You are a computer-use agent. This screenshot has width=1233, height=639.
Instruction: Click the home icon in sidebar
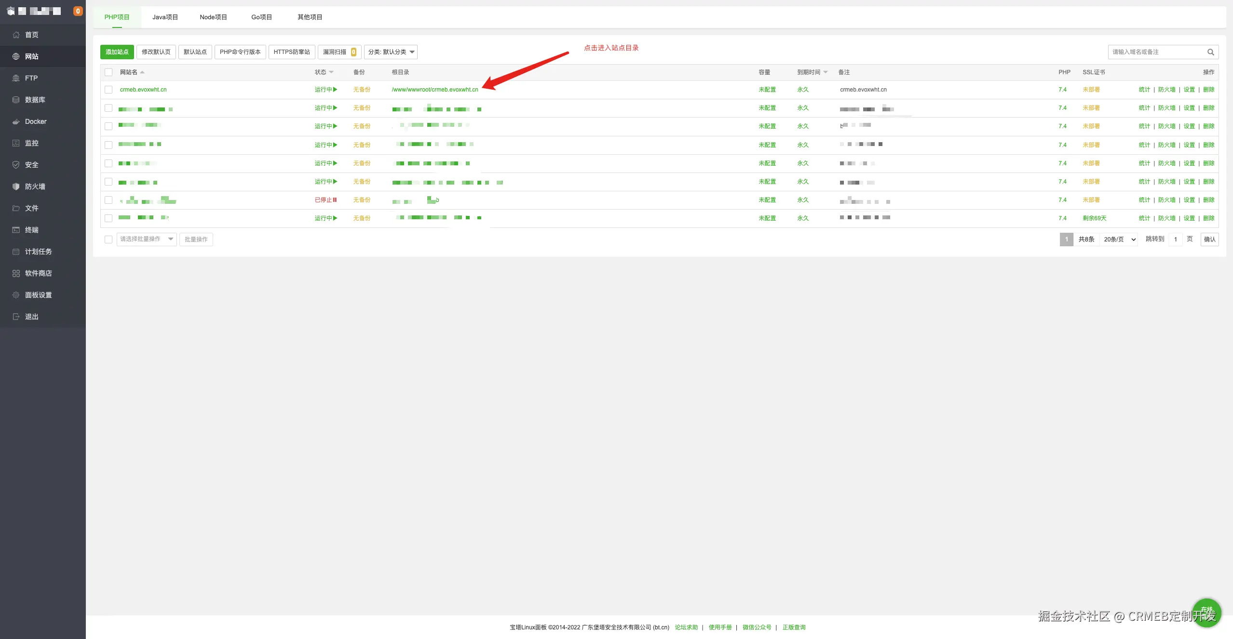(16, 35)
